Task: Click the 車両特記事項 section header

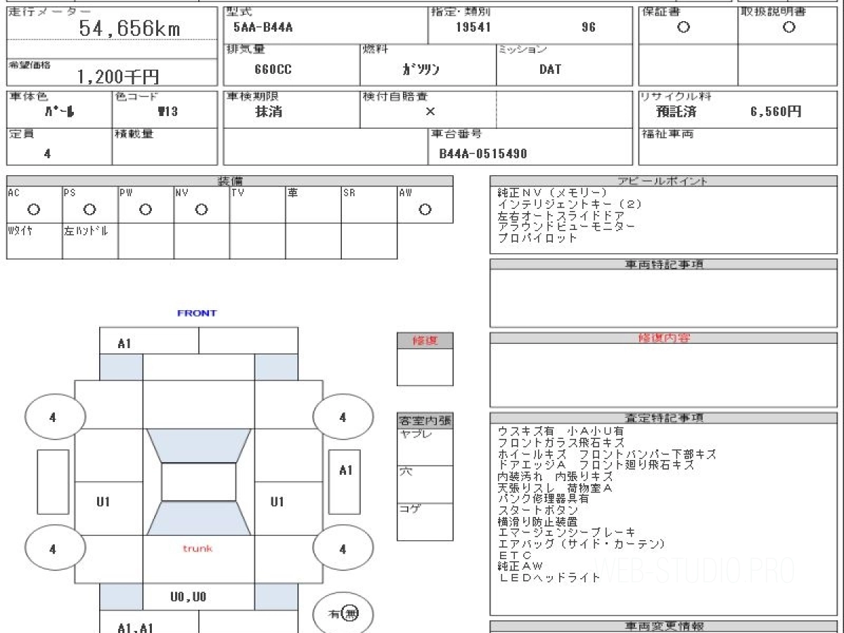Action: pos(663,264)
